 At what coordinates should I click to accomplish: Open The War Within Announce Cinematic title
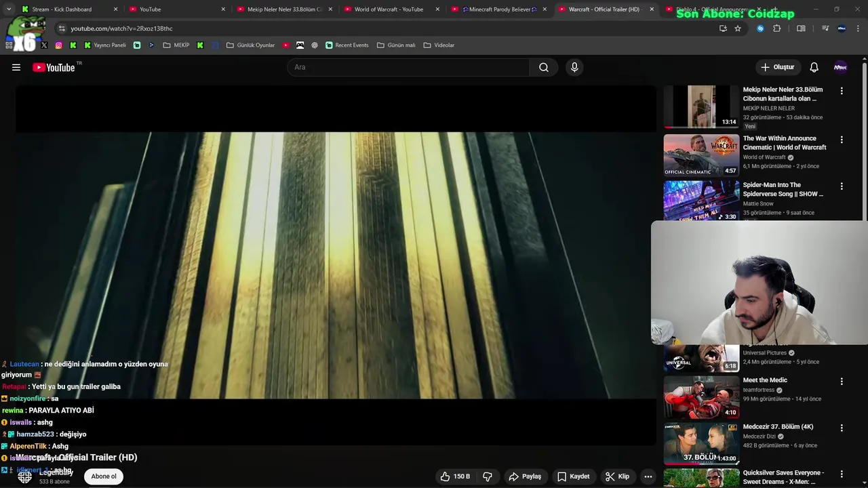click(x=784, y=143)
